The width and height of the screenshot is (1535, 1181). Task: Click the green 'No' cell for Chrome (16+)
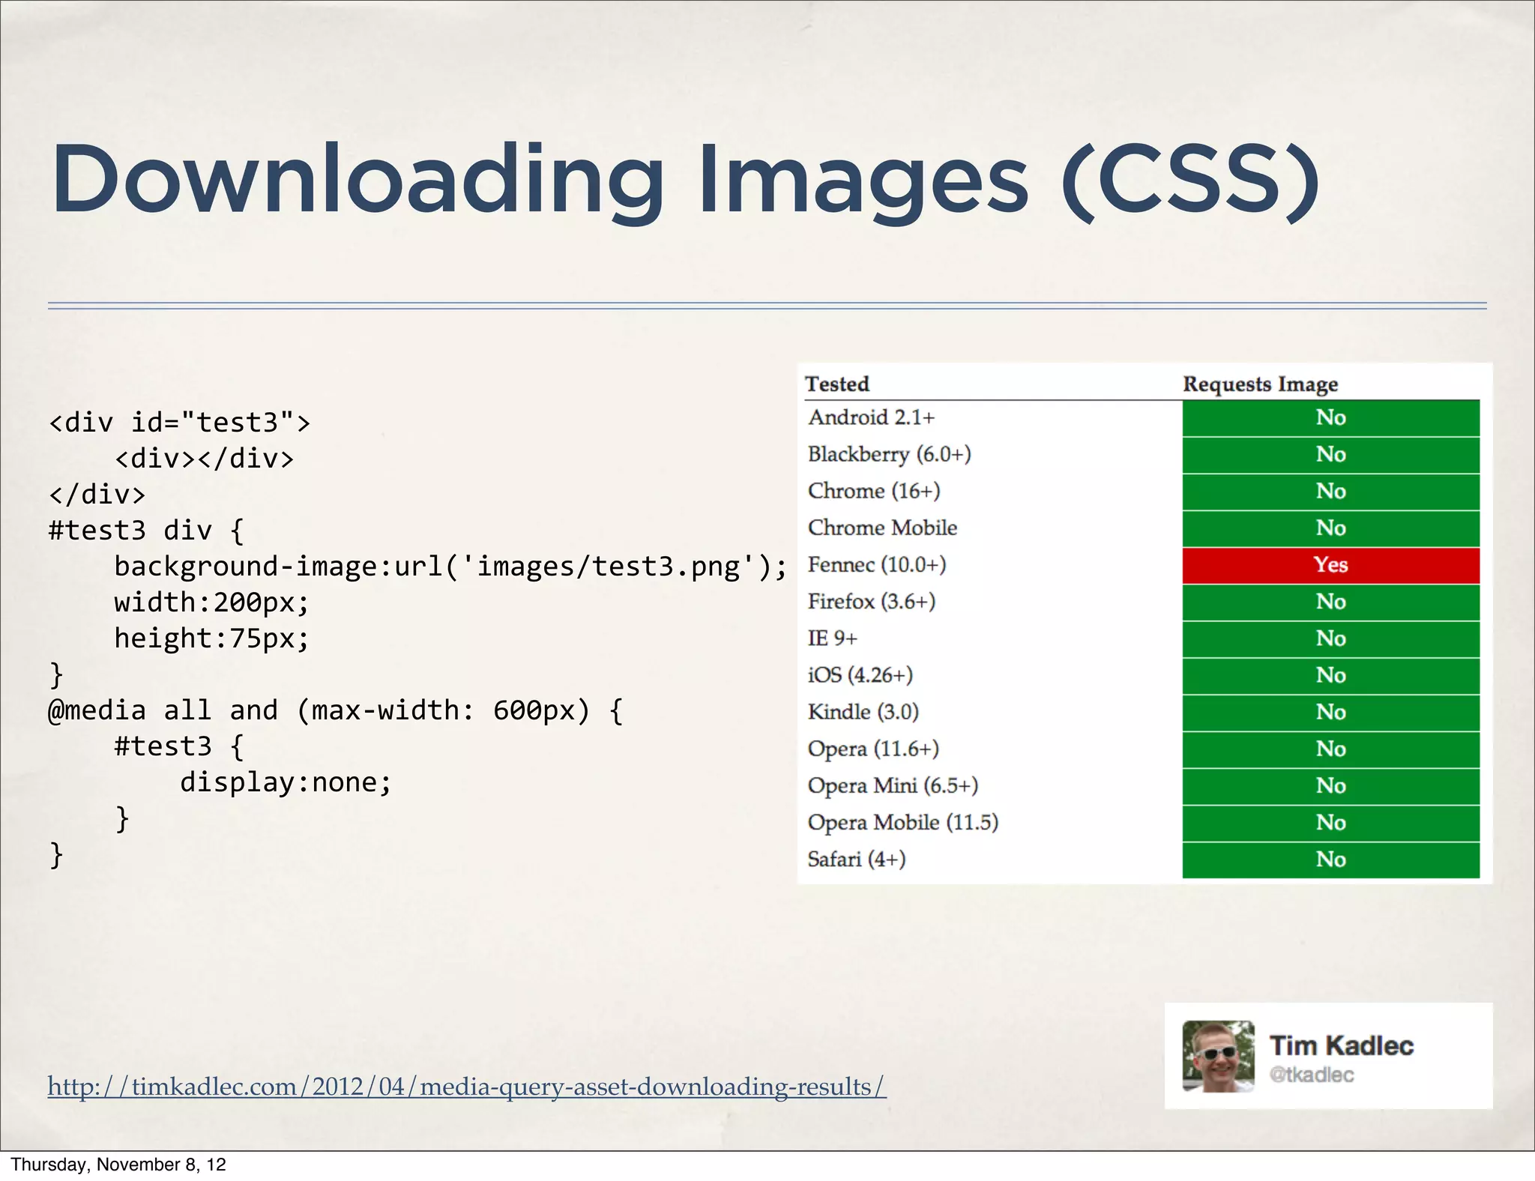click(x=1331, y=492)
